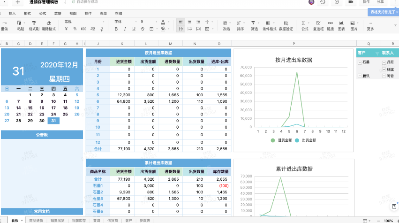Align text right horizontally

click(198, 22)
